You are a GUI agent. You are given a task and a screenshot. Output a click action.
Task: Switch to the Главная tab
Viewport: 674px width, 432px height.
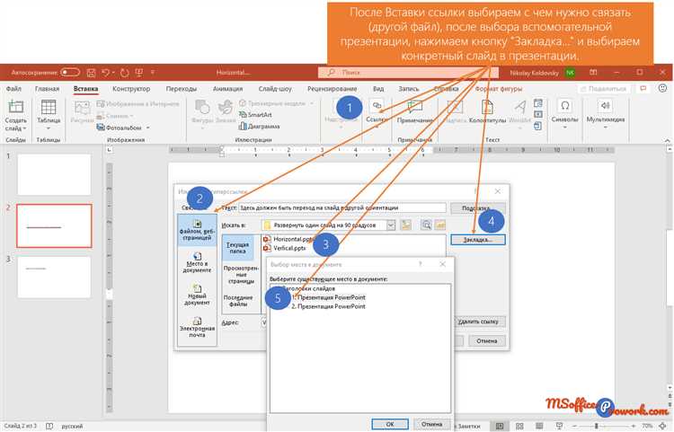48,89
